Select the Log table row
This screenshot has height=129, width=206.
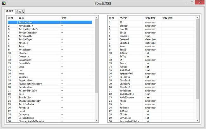click(x=50, y=70)
